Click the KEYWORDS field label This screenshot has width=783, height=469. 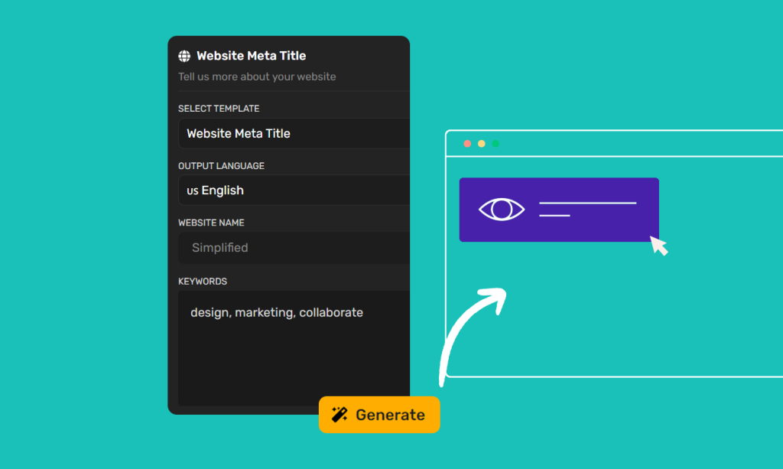coord(203,282)
